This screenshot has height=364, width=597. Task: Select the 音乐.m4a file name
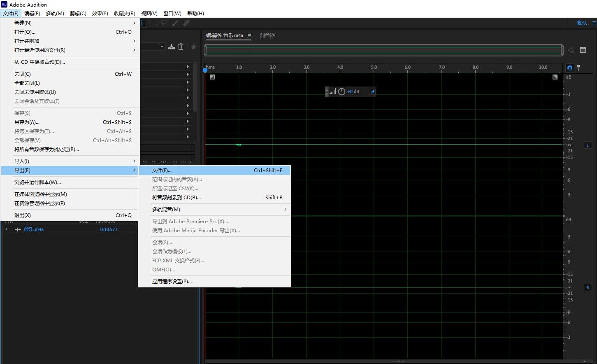pyautogui.click(x=34, y=229)
